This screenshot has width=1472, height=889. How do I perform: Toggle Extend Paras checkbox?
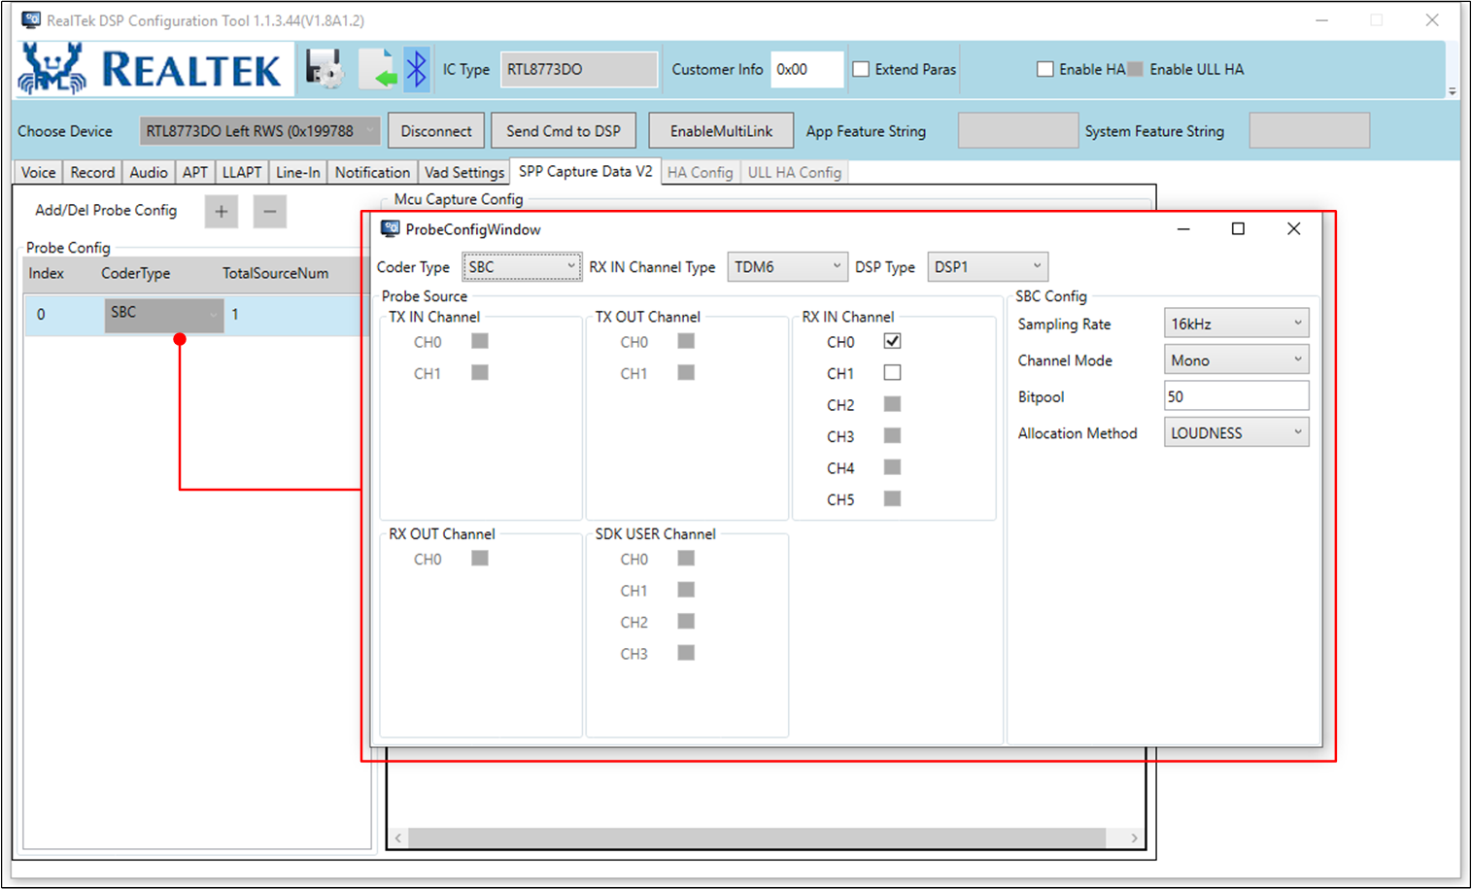click(x=861, y=69)
